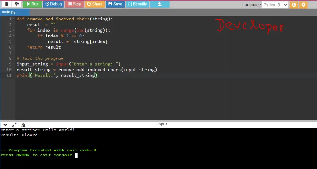Stop execution with the Stop button
Image resolution: width=317 pixels, height=169 pixels.
(74, 4)
